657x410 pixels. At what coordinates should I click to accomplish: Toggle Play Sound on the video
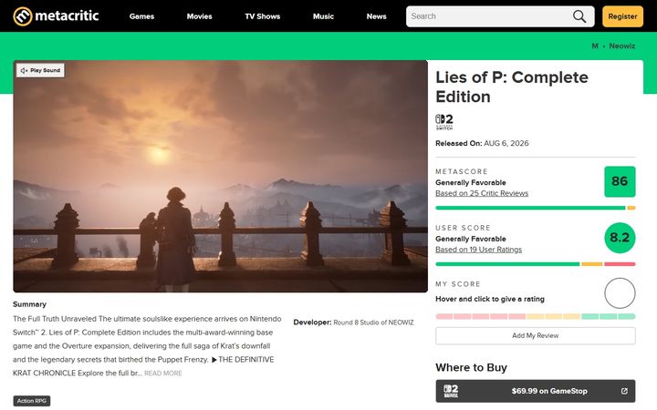(x=41, y=70)
